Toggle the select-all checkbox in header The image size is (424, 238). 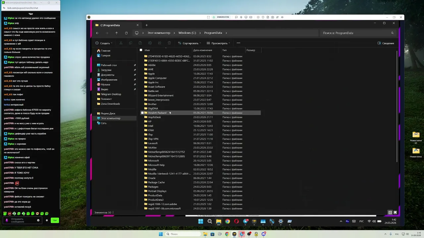[x=141, y=50]
